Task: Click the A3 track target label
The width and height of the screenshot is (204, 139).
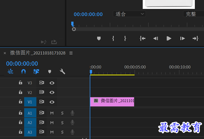Action: (x=30, y=132)
